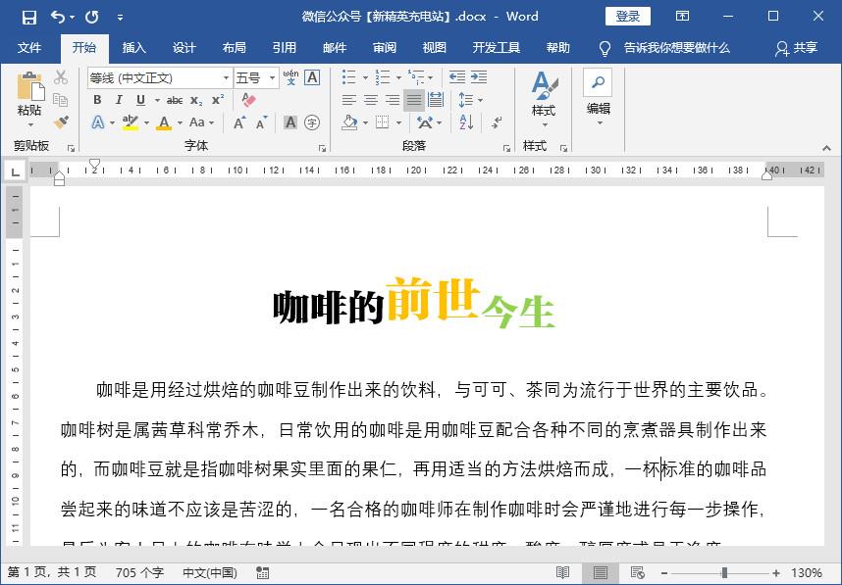Open the 文件 menu
This screenshot has width=842, height=585.
click(x=29, y=48)
